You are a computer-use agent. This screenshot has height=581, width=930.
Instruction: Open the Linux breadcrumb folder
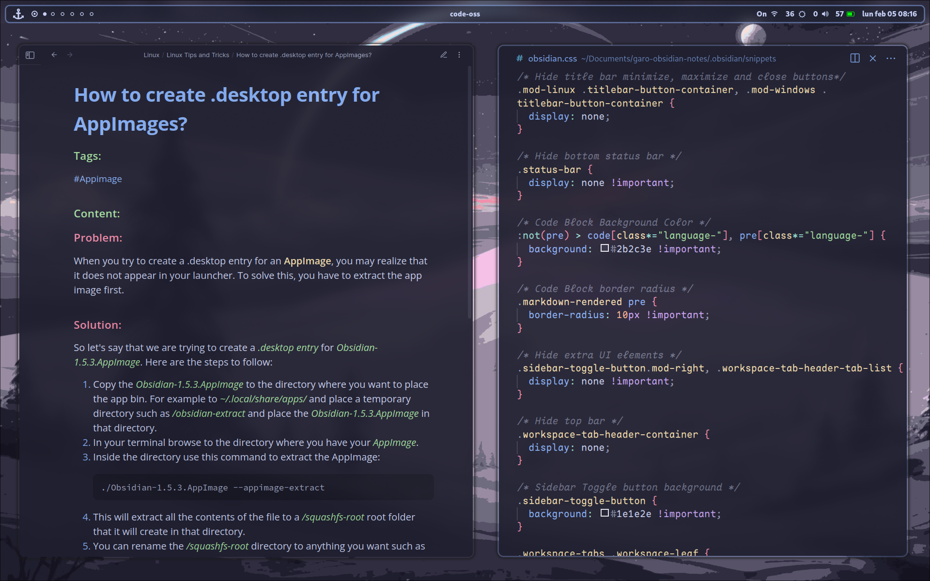tap(152, 55)
